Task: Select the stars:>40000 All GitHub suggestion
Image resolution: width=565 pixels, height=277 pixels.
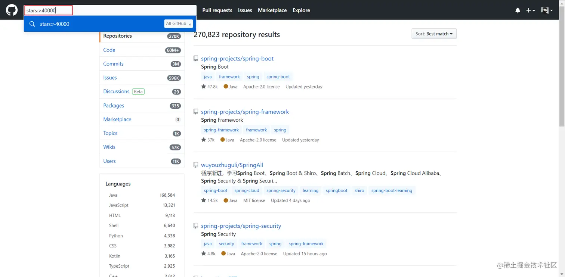Action: pyautogui.click(x=110, y=24)
